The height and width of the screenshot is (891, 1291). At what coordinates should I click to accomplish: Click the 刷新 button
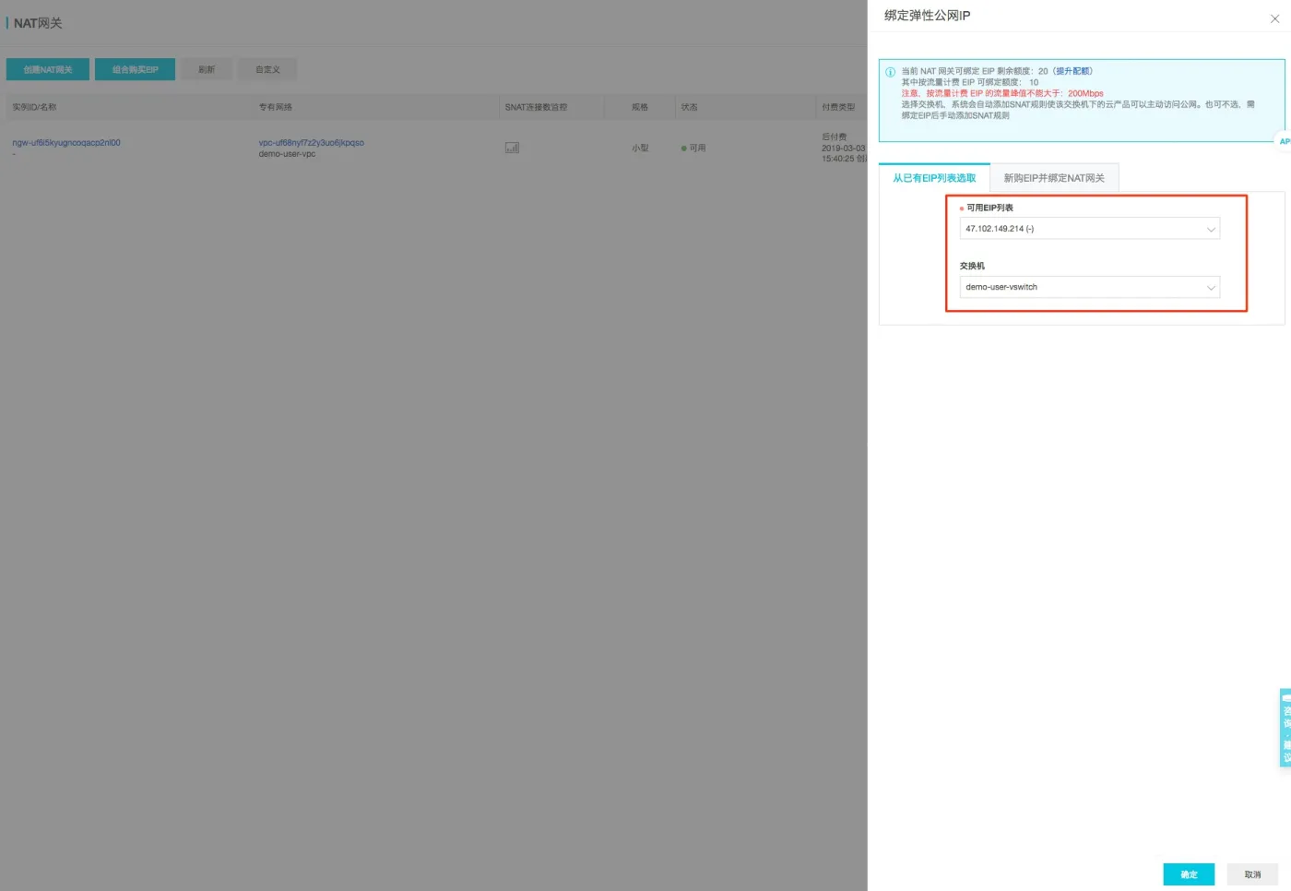click(207, 69)
